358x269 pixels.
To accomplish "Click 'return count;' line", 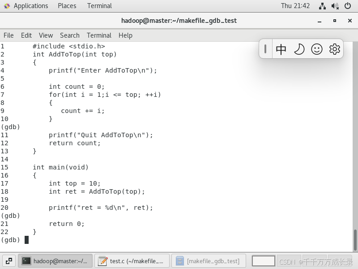I will [x=75, y=143].
